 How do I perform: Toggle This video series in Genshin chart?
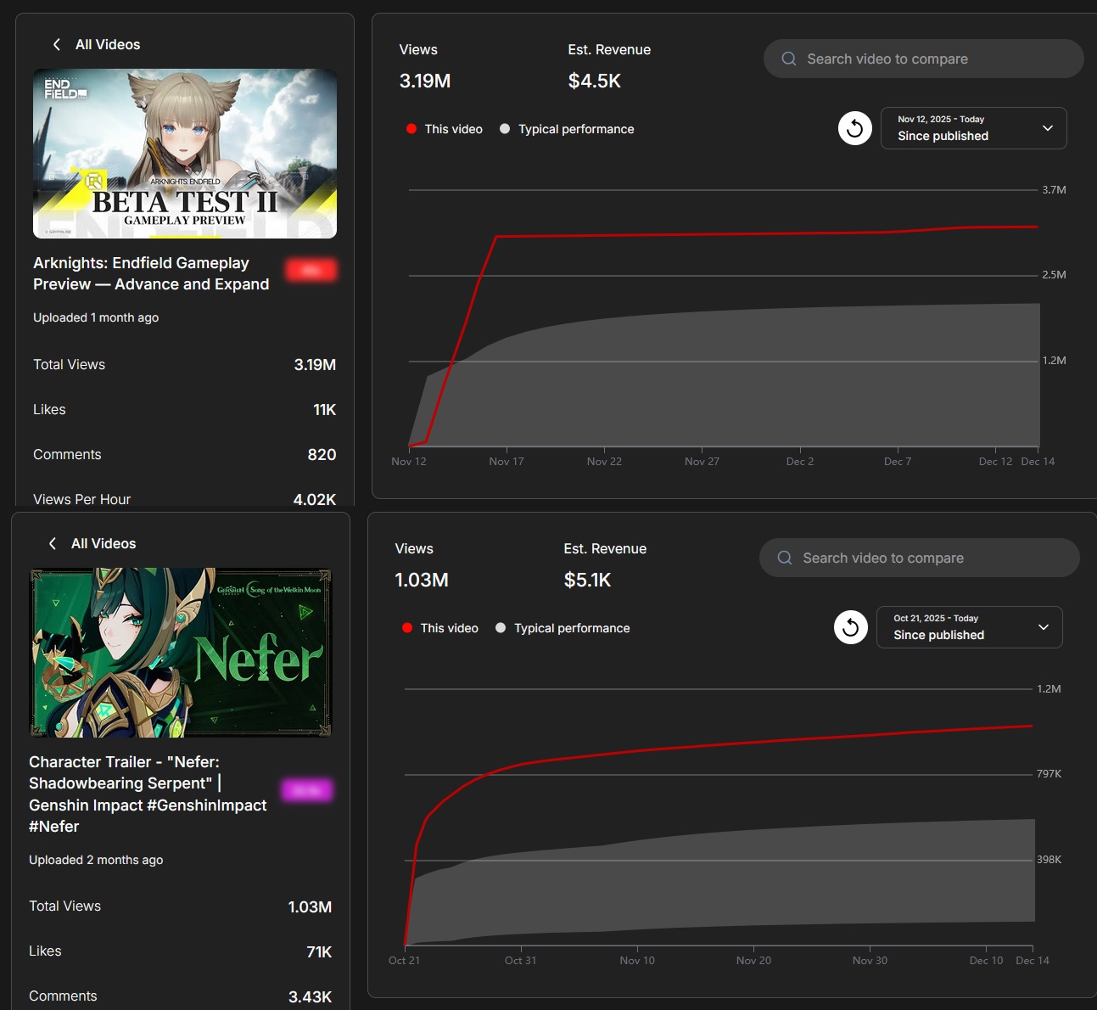click(x=440, y=628)
